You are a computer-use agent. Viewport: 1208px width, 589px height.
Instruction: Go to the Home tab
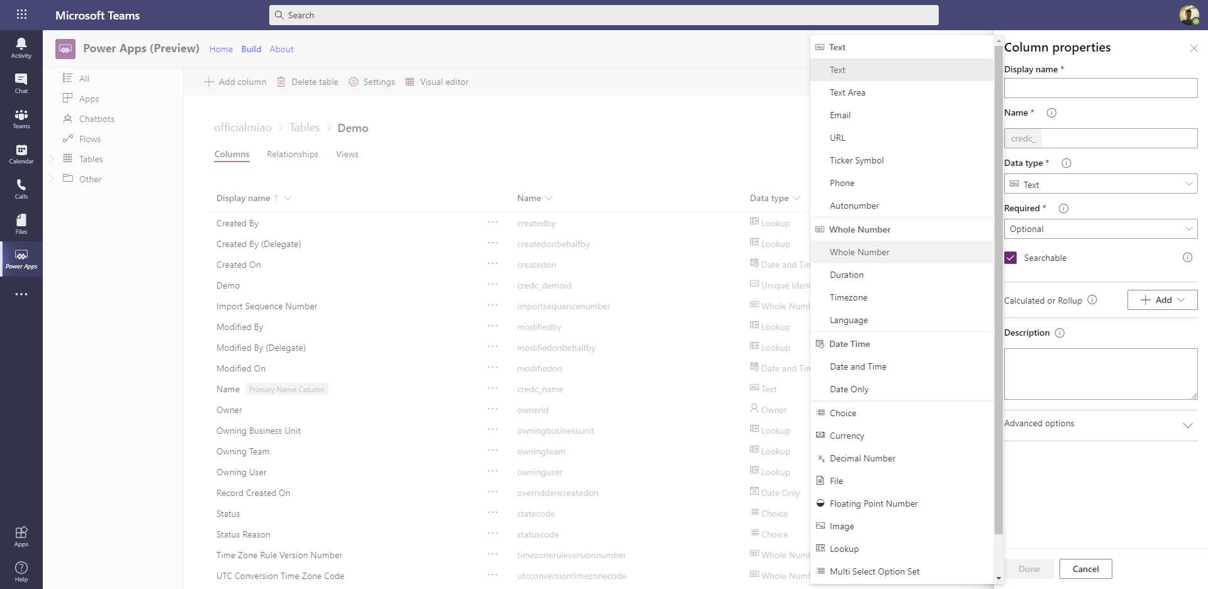point(221,49)
